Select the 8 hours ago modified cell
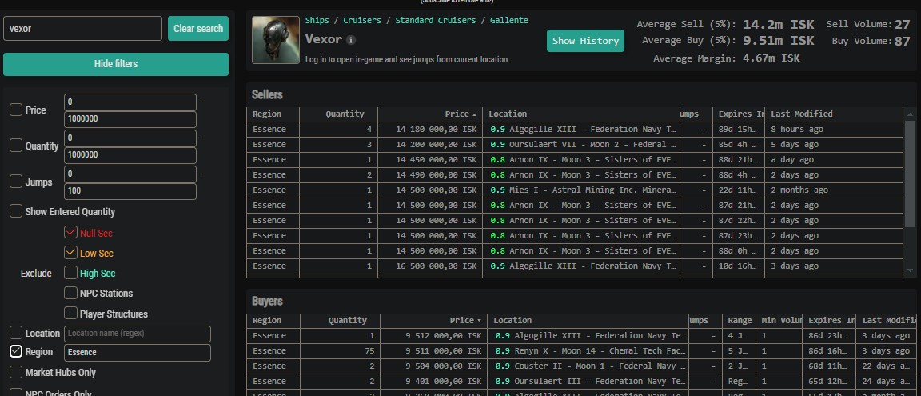The height and width of the screenshot is (396, 921). point(833,130)
